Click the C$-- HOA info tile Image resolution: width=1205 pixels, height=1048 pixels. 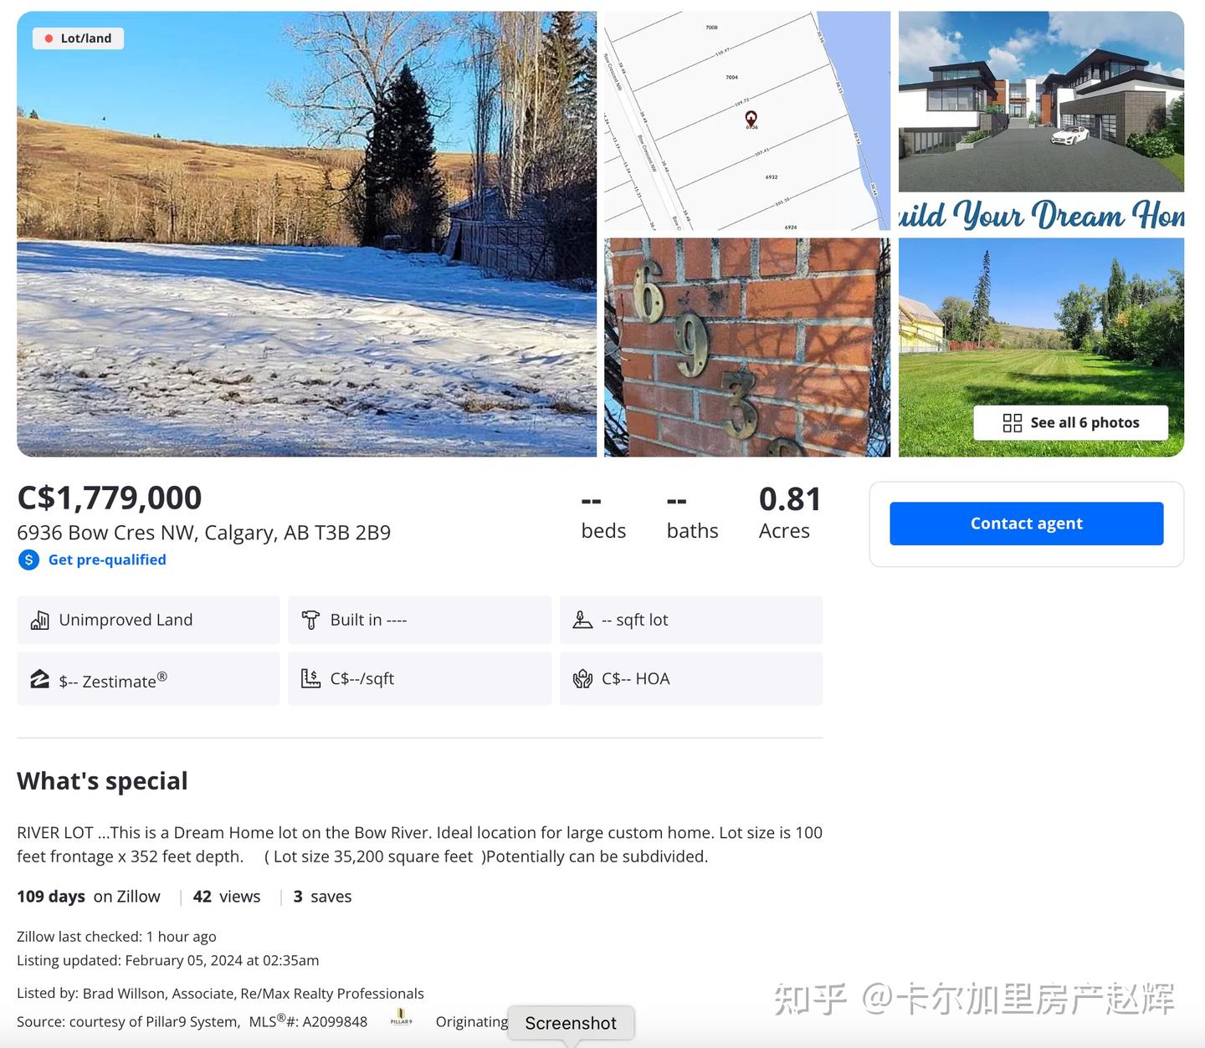click(691, 678)
